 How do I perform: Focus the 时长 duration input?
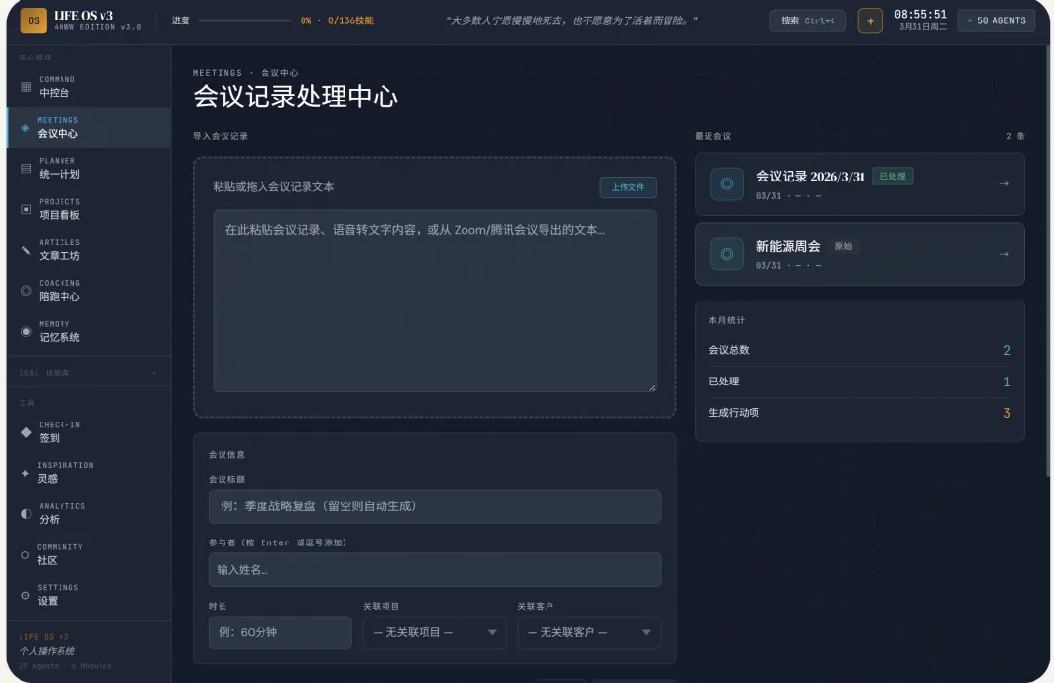click(280, 632)
